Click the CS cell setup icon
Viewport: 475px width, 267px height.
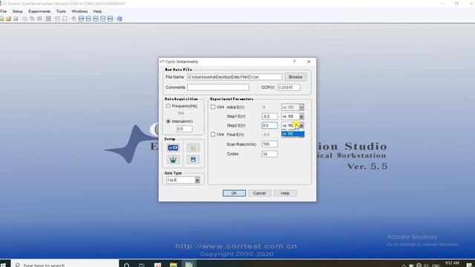pyautogui.click(x=173, y=148)
